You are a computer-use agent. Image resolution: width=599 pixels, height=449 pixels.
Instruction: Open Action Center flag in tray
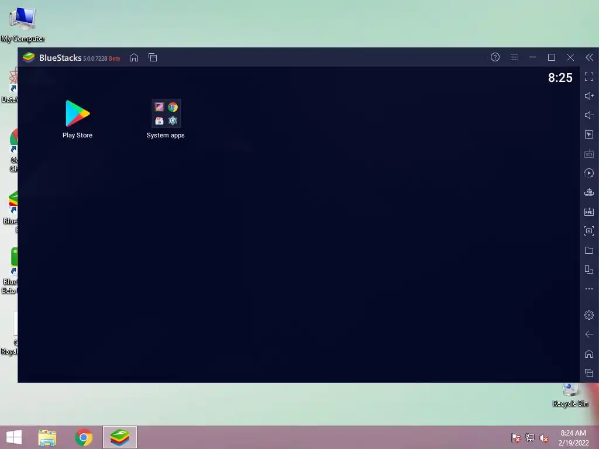pyautogui.click(x=516, y=438)
